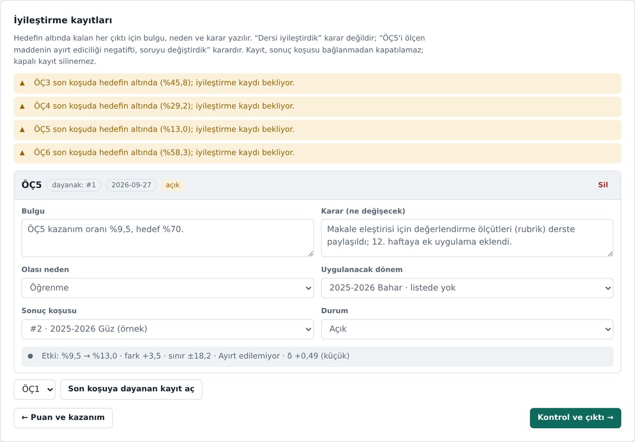Click warning triangle icon for ÖÇ4 alert

[x=22, y=106]
